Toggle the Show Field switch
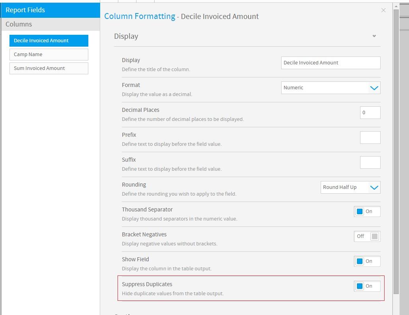Screen dimensions: 409x315 tap(367, 261)
